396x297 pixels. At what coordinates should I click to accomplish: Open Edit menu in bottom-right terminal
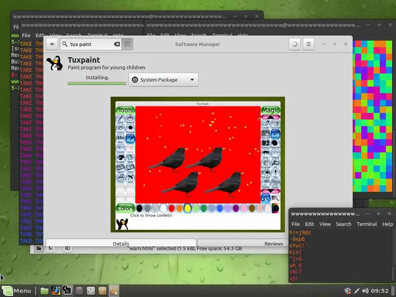tap(309, 224)
